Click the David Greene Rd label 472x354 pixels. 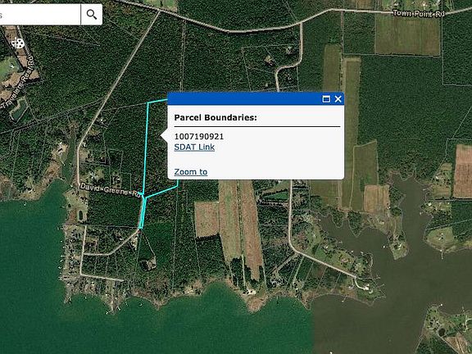[110, 190]
